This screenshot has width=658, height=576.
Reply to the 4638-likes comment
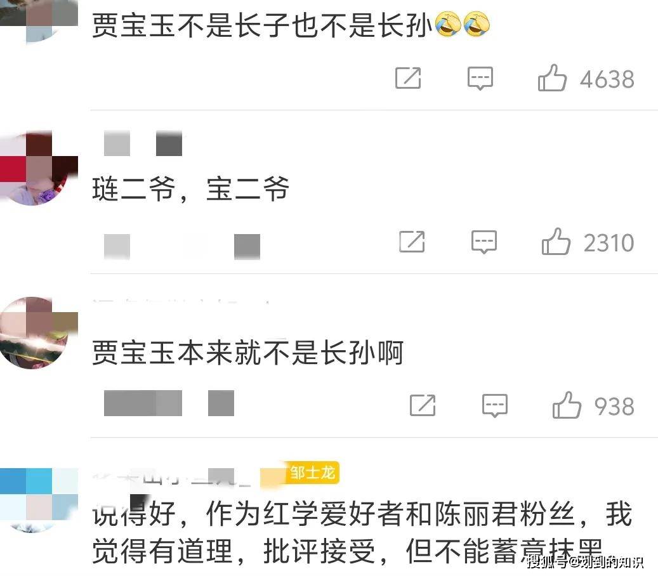tap(480, 78)
